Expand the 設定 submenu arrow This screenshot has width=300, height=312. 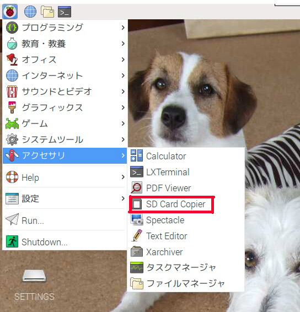click(123, 198)
